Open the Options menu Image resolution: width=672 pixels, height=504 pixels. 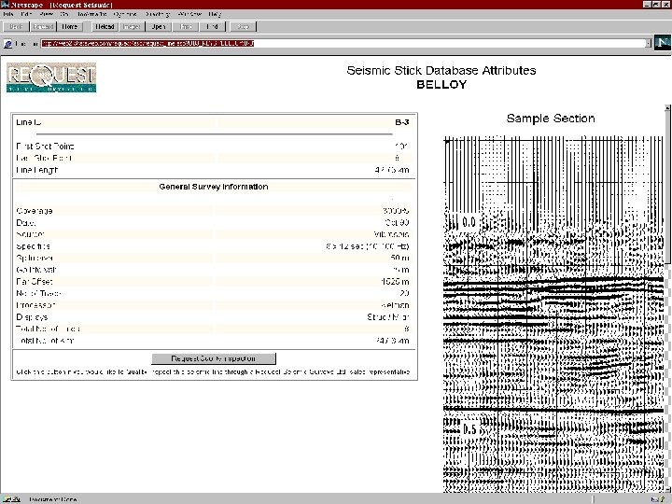point(126,14)
